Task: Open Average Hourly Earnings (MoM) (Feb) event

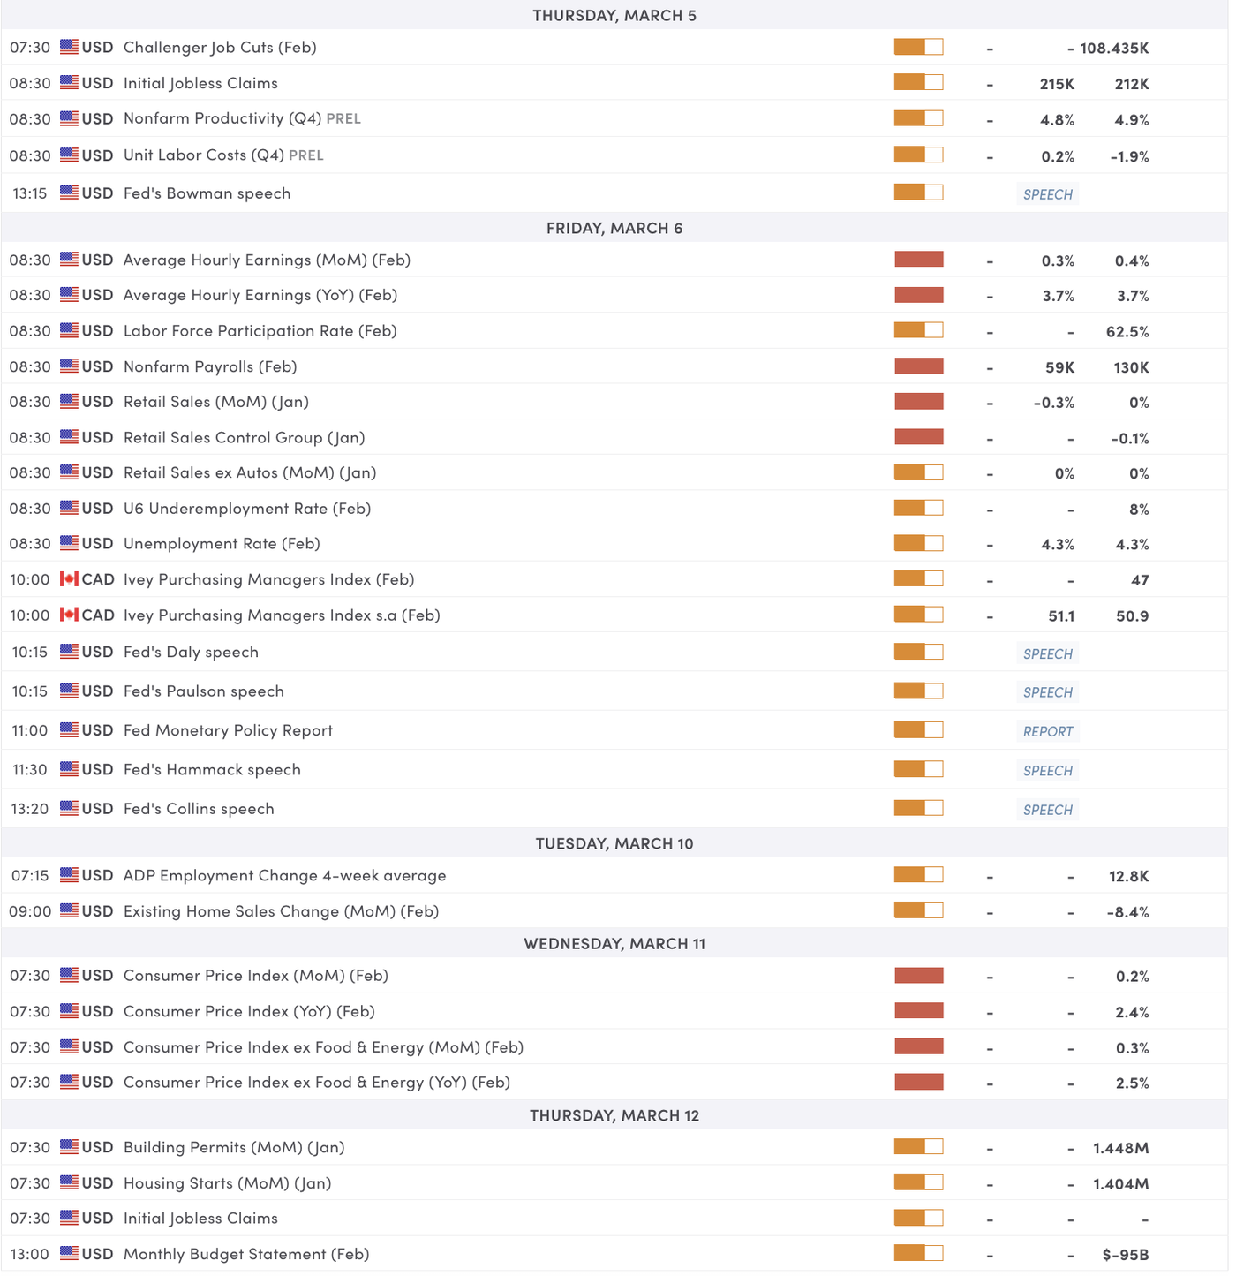Action: click(x=267, y=260)
